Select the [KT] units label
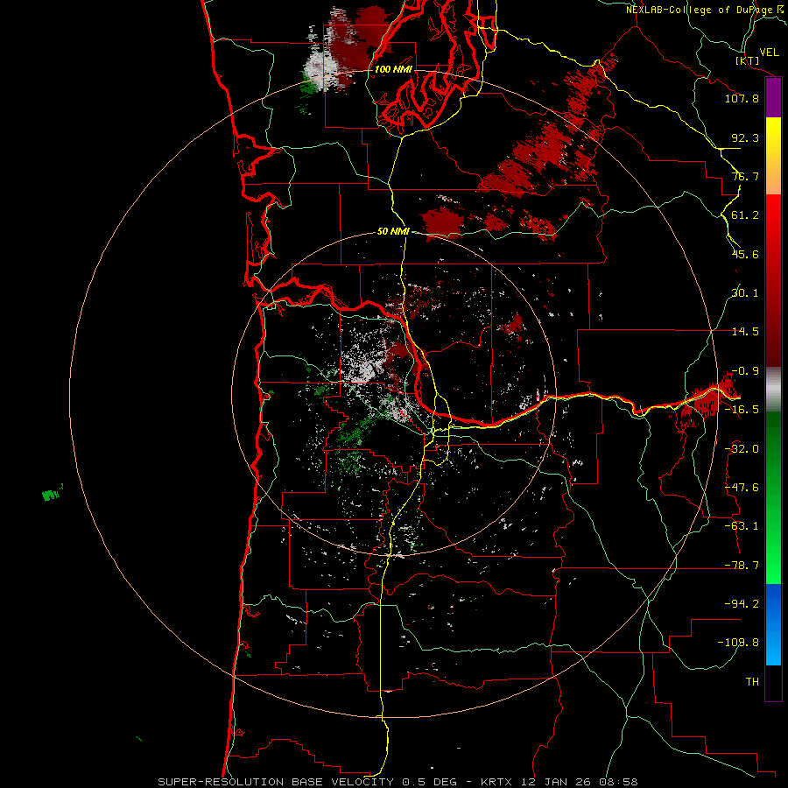The height and width of the screenshot is (788, 788). tap(748, 61)
